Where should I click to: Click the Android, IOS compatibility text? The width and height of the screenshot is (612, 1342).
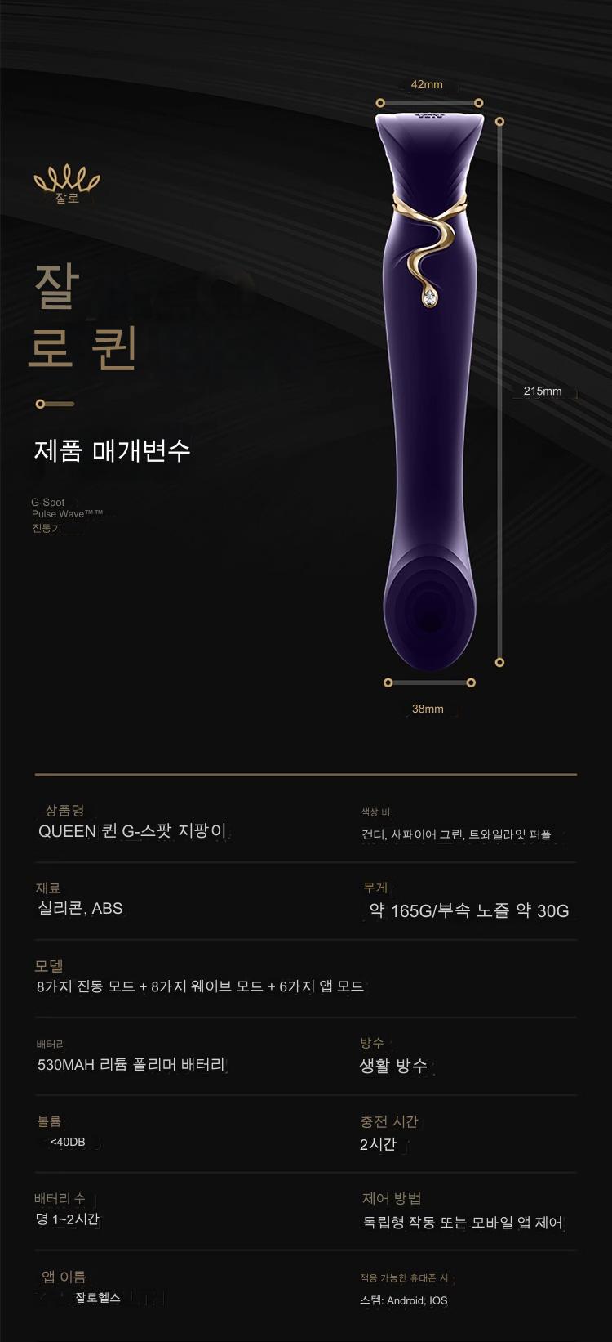pyautogui.click(x=417, y=1300)
